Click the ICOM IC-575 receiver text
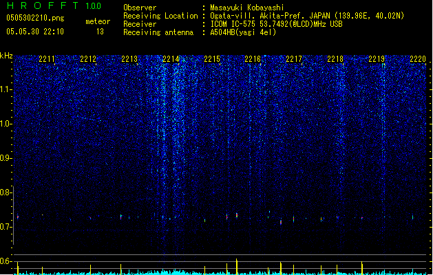Image resolution: width=433 pixels, height=275 pixels. [x=276, y=24]
